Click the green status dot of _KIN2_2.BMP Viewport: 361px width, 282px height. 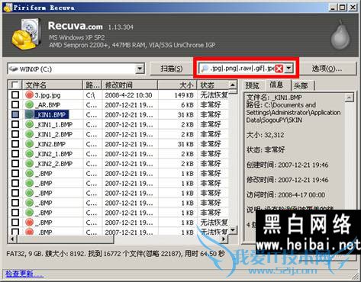coord(30,164)
